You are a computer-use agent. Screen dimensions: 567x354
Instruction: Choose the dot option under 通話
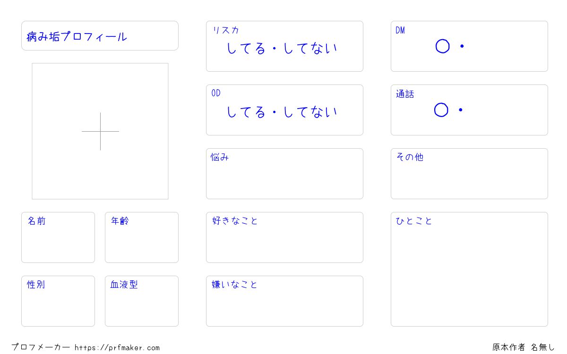coord(461,110)
